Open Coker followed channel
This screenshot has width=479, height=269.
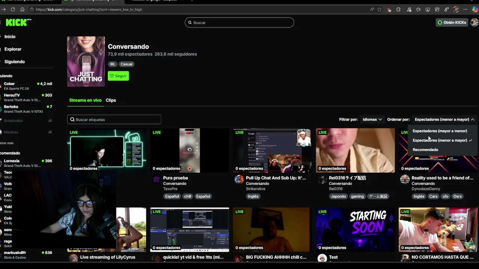pyautogui.click(x=27, y=86)
